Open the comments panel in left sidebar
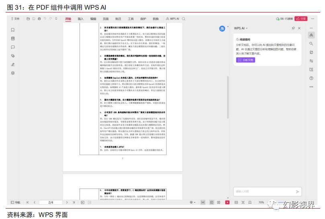Image resolution: width=325 pixels, height=219 pixels. (x=13, y=47)
